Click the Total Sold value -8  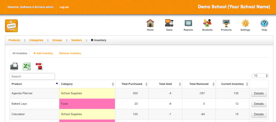pos(170,104)
